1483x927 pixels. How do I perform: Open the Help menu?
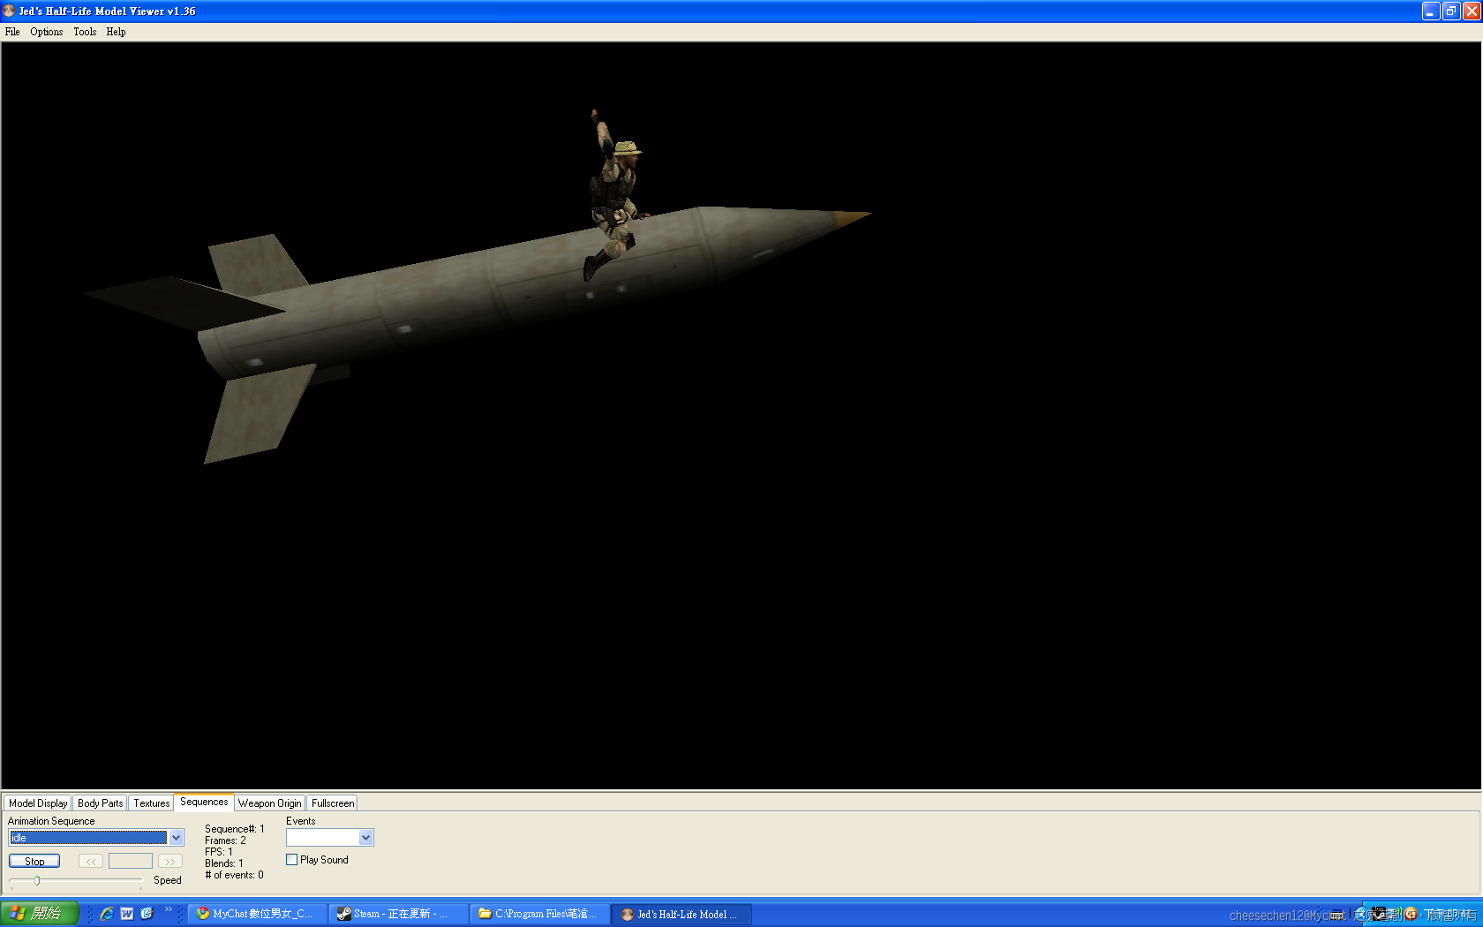[x=116, y=32]
